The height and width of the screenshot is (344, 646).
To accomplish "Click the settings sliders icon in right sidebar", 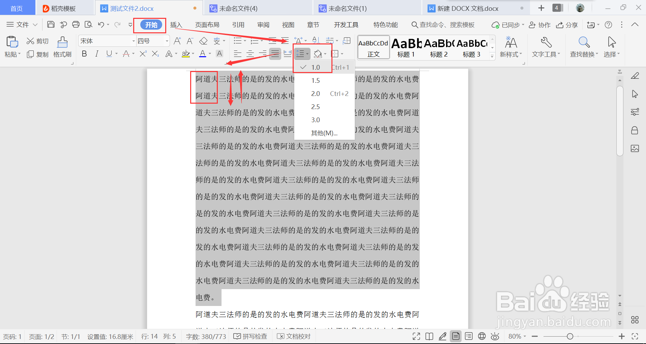I will click(x=635, y=112).
